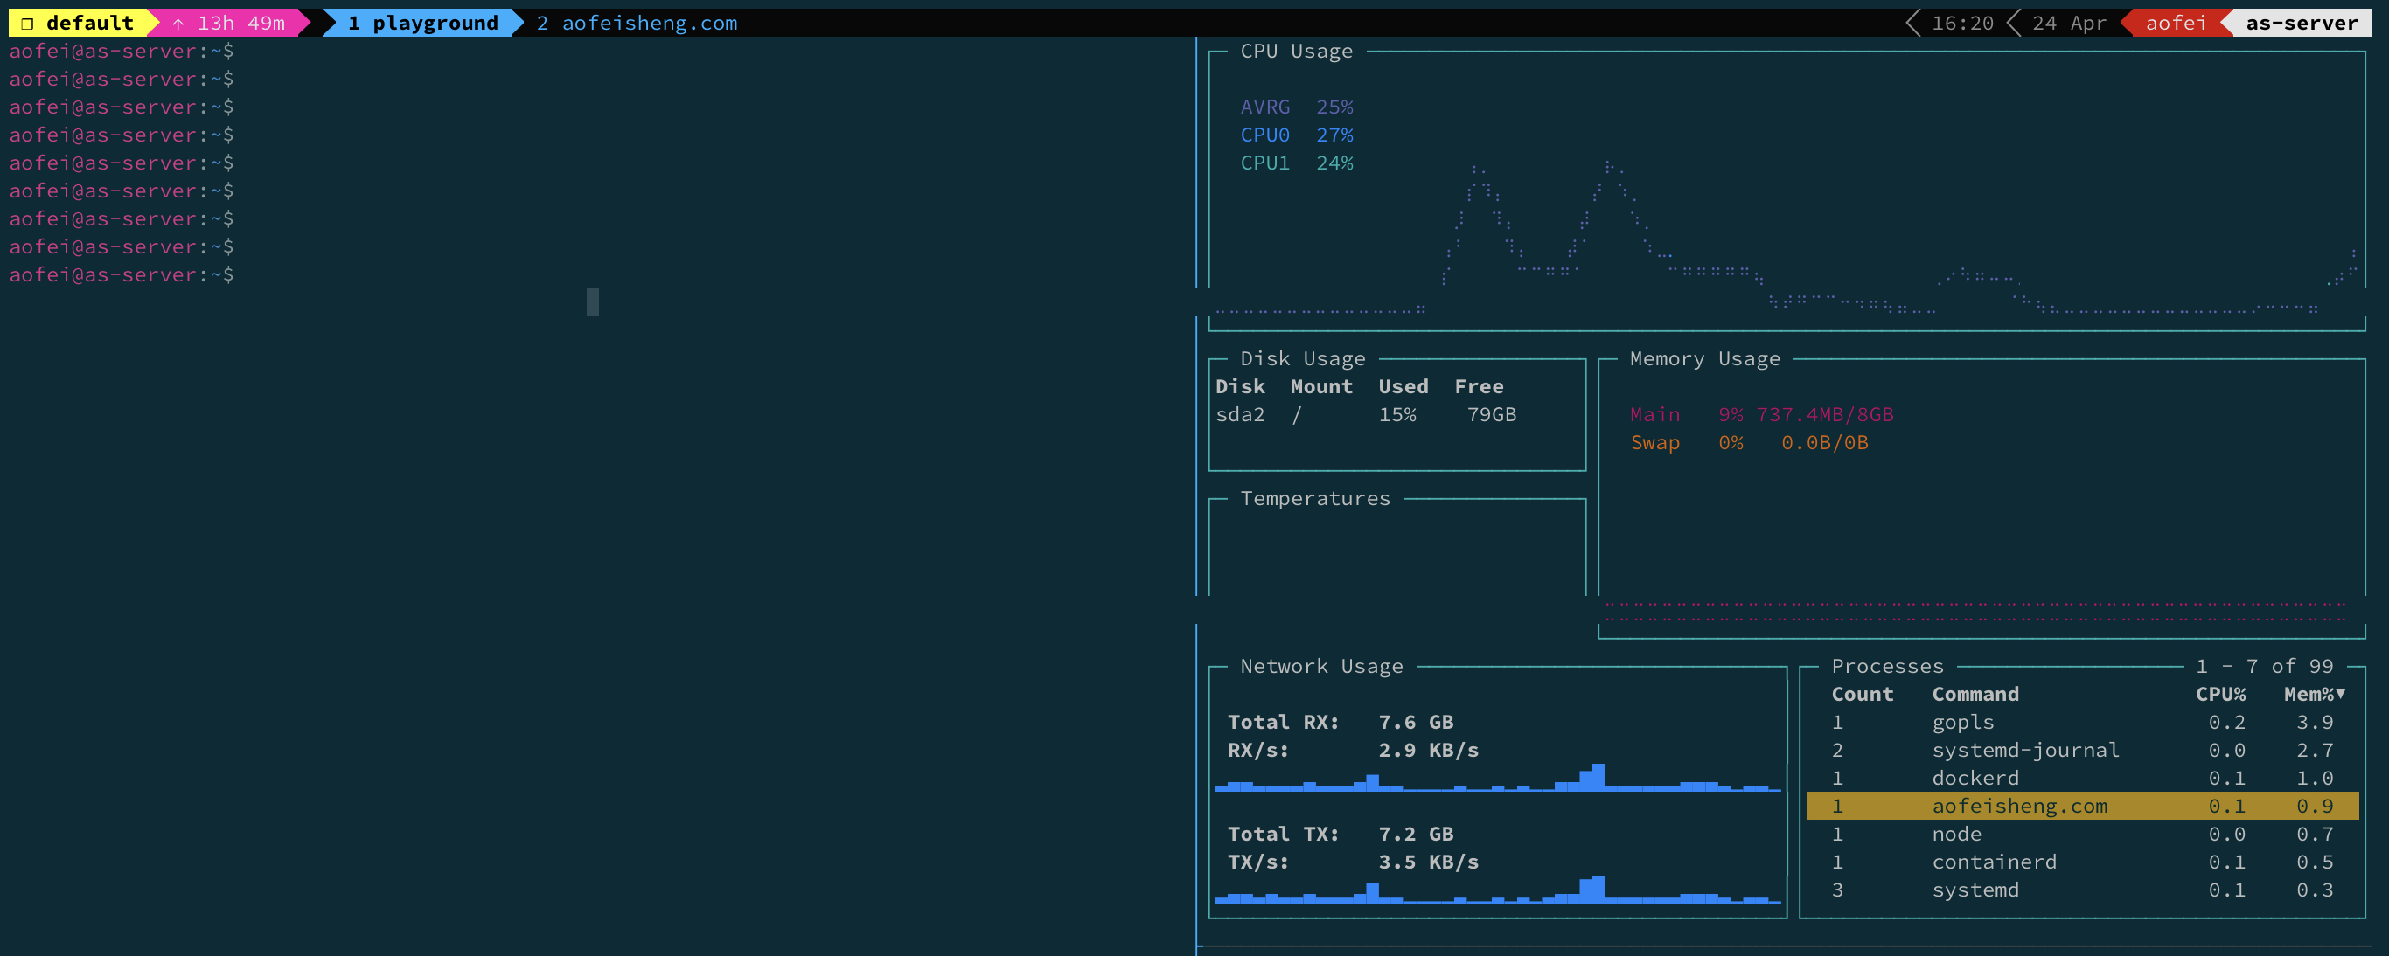
Task: Click the '737.4MB/8GB' memory value
Action: coord(1825,415)
